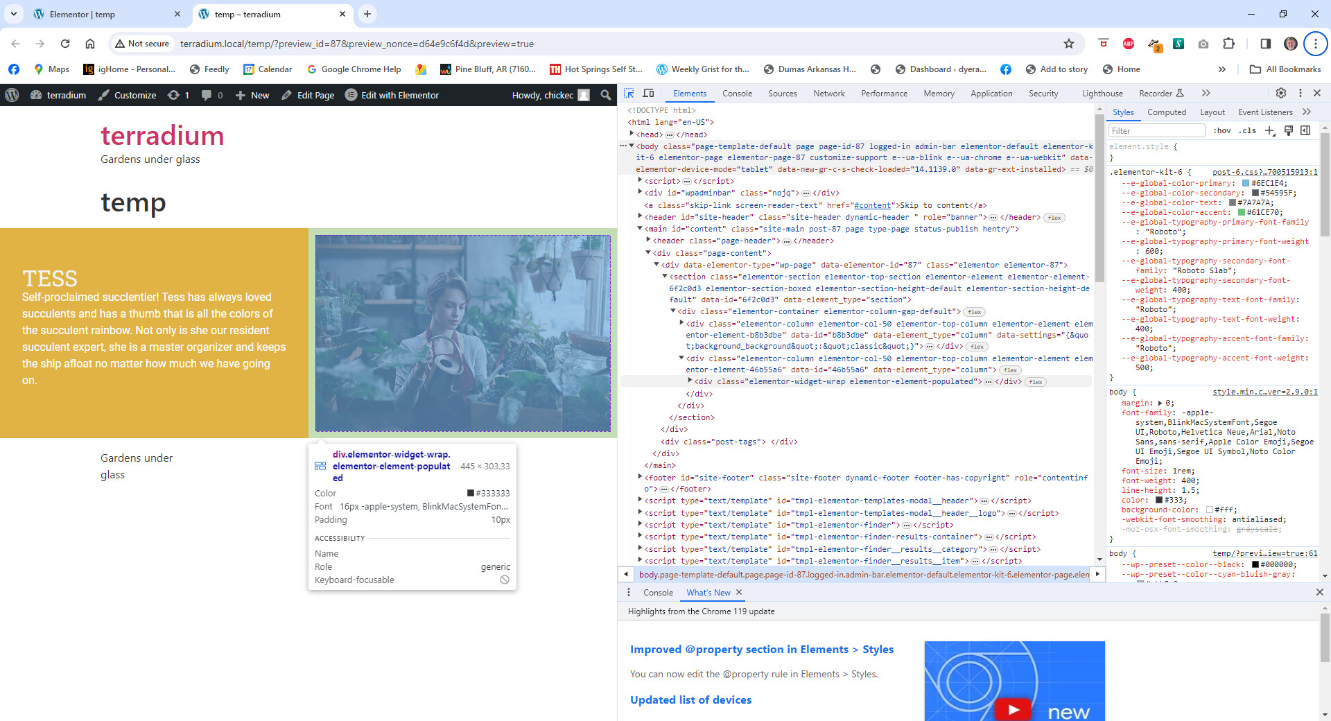Show more Styles pane tabs chevron
This screenshot has height=721, width=1331.
[1307, 112]
